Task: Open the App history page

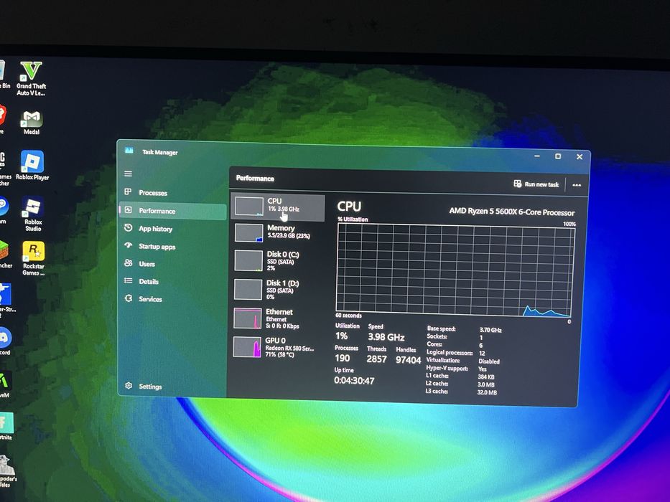Action: click(172, 229)
